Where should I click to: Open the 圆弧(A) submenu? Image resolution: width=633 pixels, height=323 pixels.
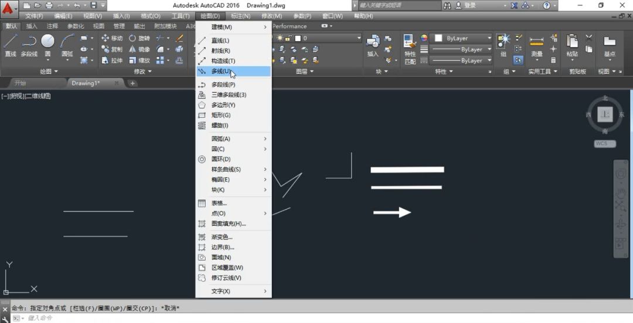pos(234,139)
